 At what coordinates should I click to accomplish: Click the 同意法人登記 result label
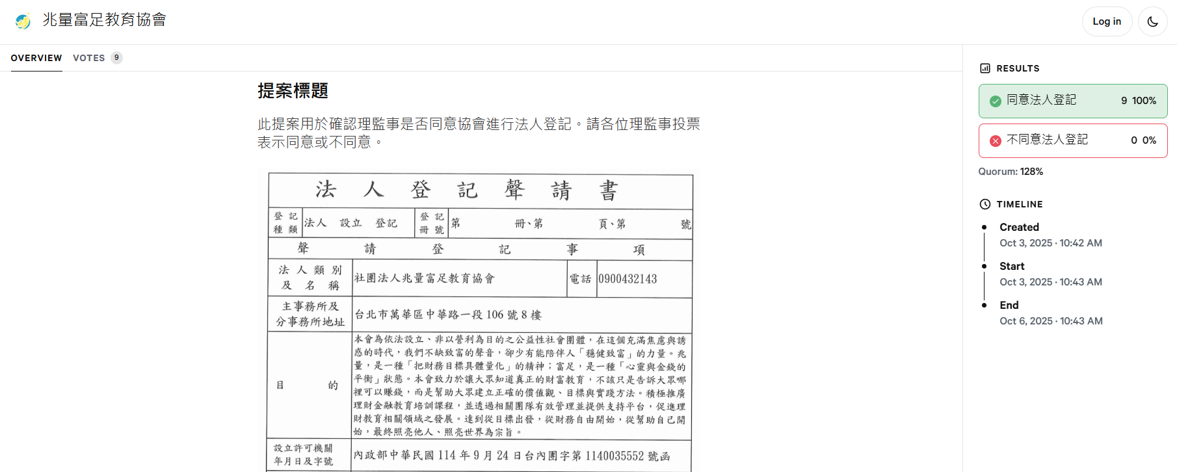coord(1041,100)
